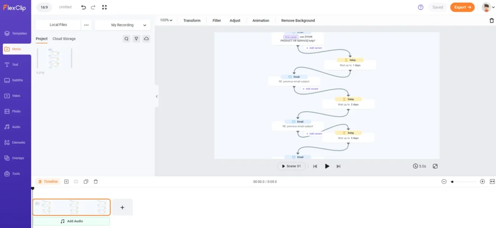Screen dimensions: 496x228
Task: Click the Saved status button
Action: [437, 7]
